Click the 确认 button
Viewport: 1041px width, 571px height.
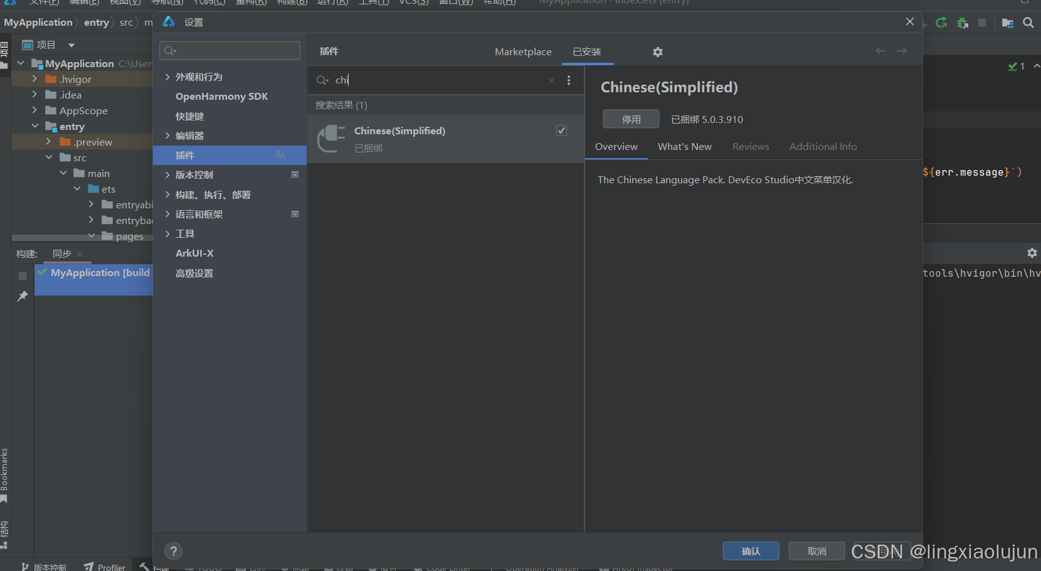click(x=751, y=551)
